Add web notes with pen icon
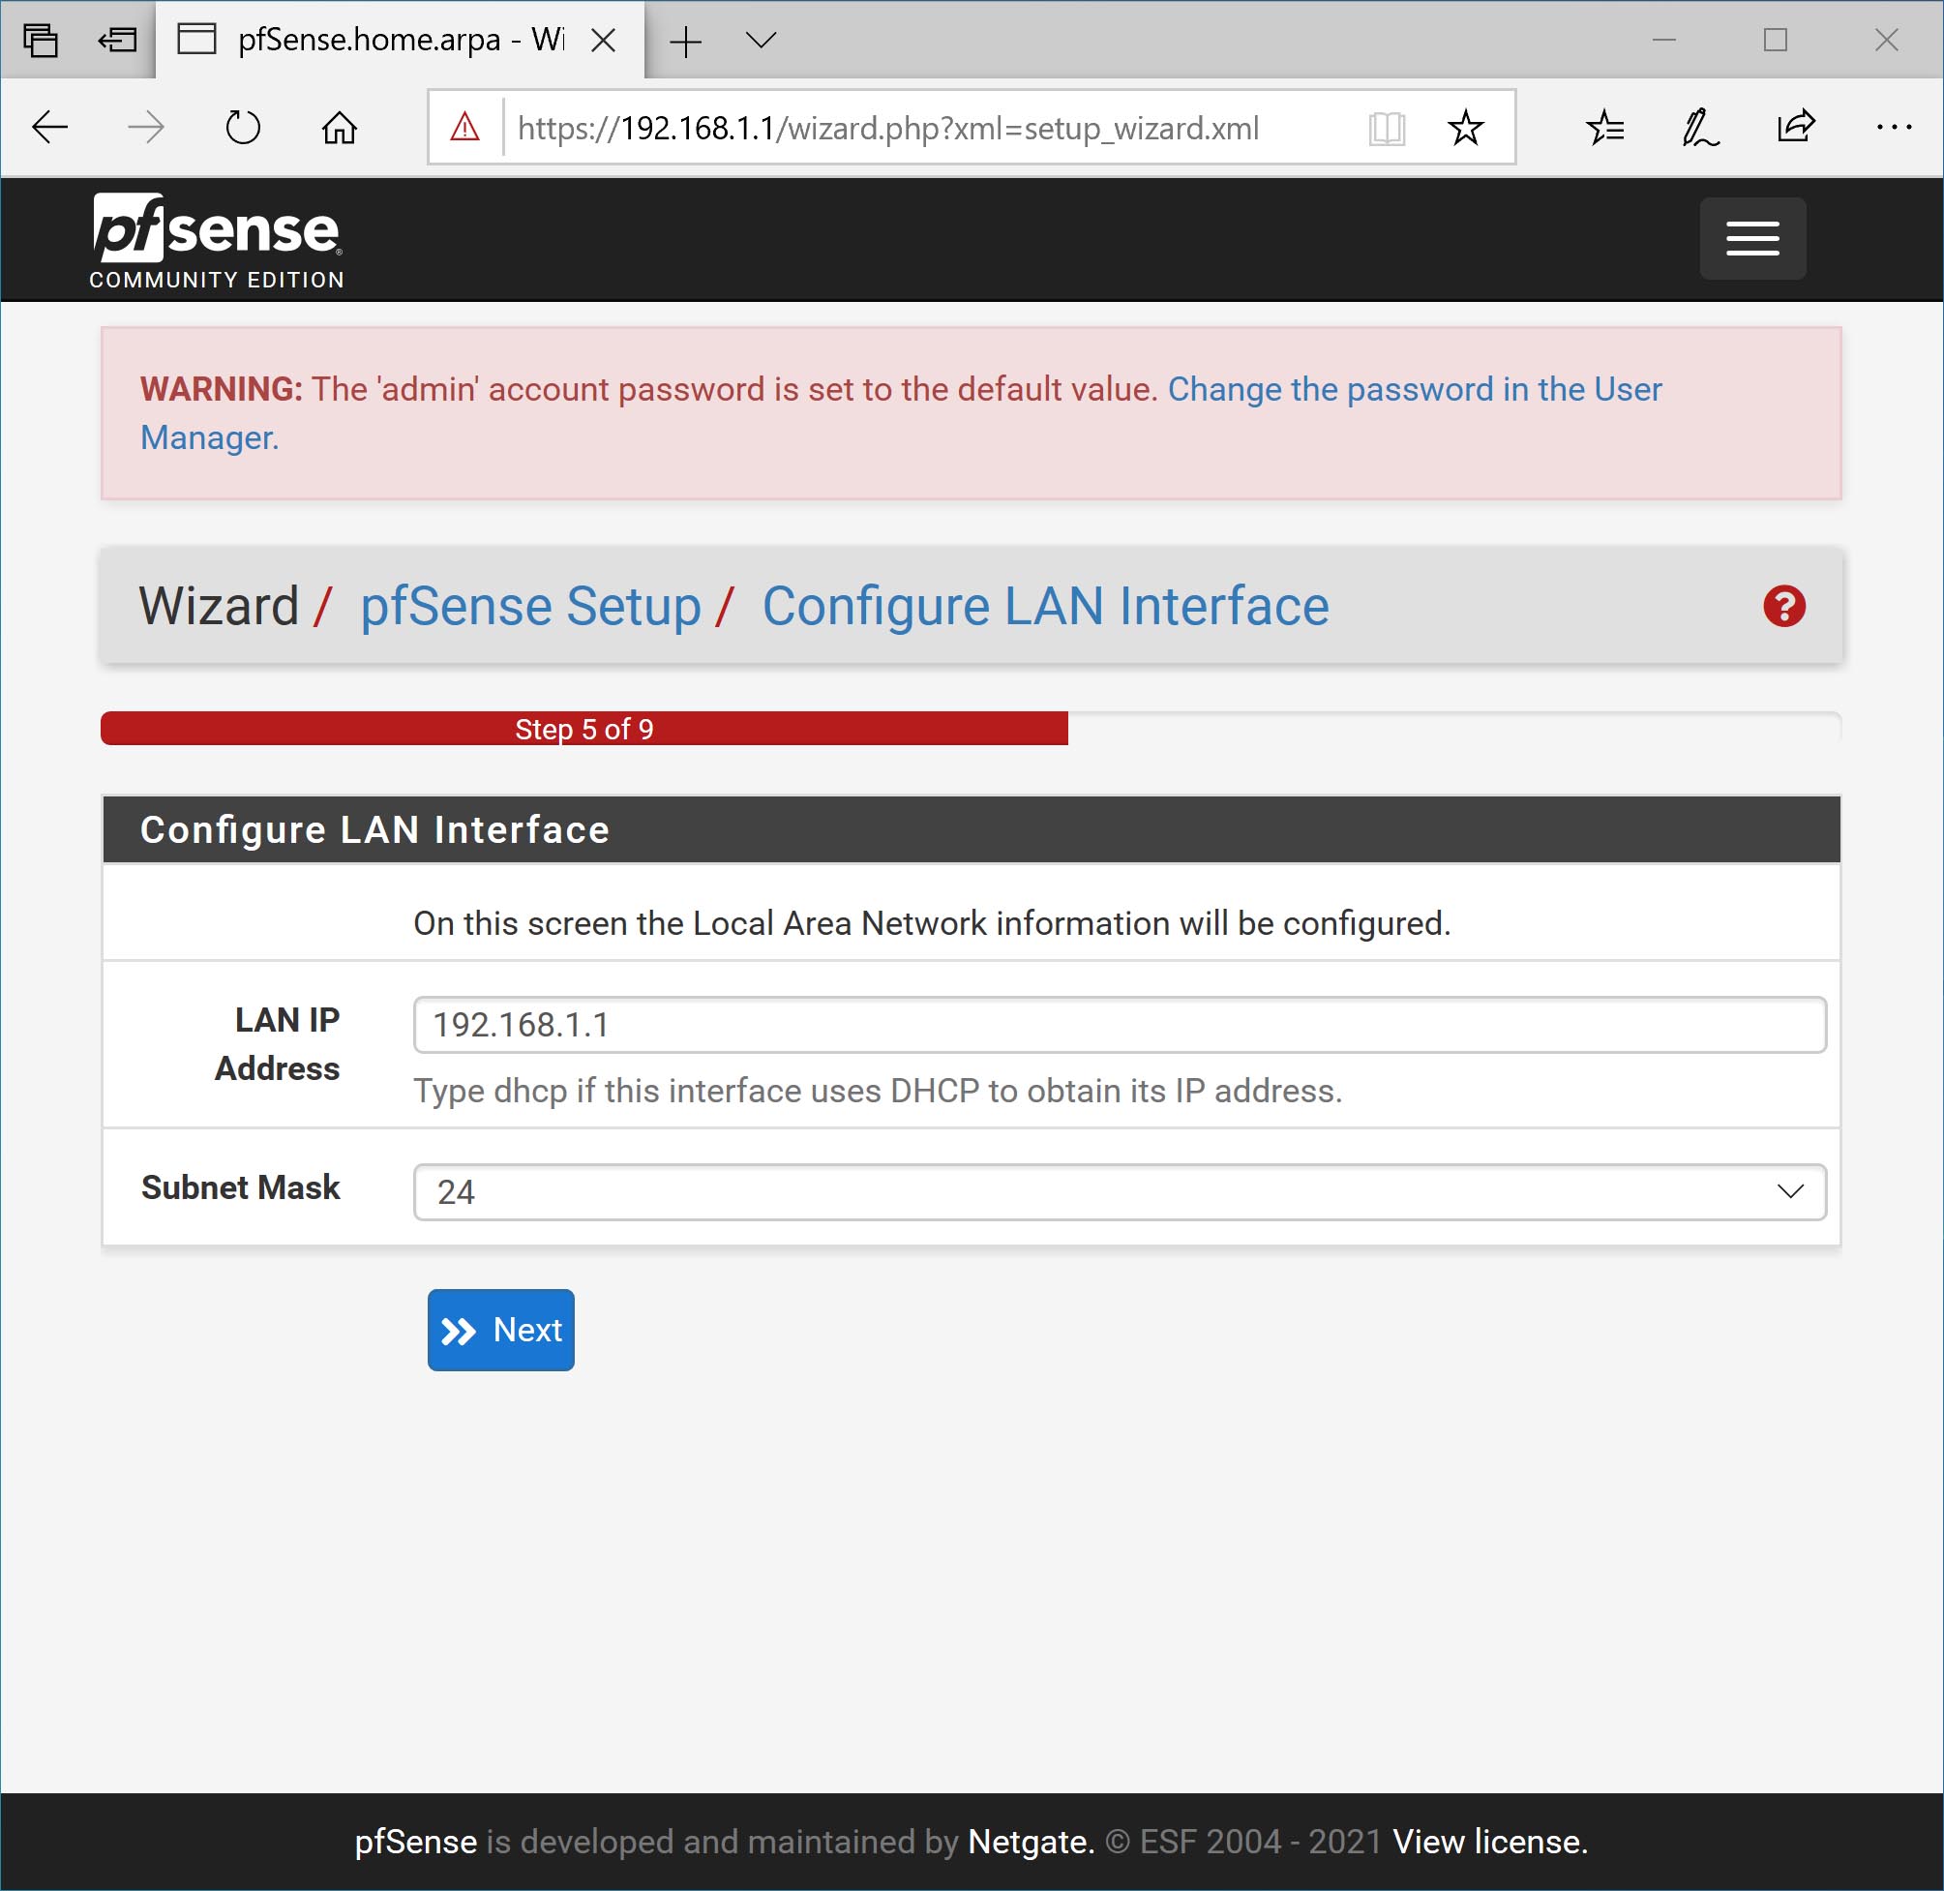Viewport: 1944px width, 1891px height. click(1700, 128)
